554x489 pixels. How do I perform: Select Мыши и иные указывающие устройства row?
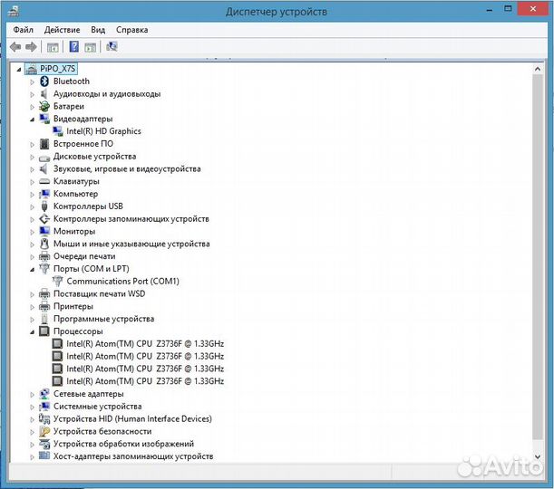131,244
